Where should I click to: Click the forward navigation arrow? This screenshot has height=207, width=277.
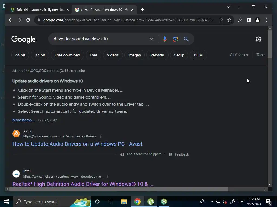click(19, 20)
